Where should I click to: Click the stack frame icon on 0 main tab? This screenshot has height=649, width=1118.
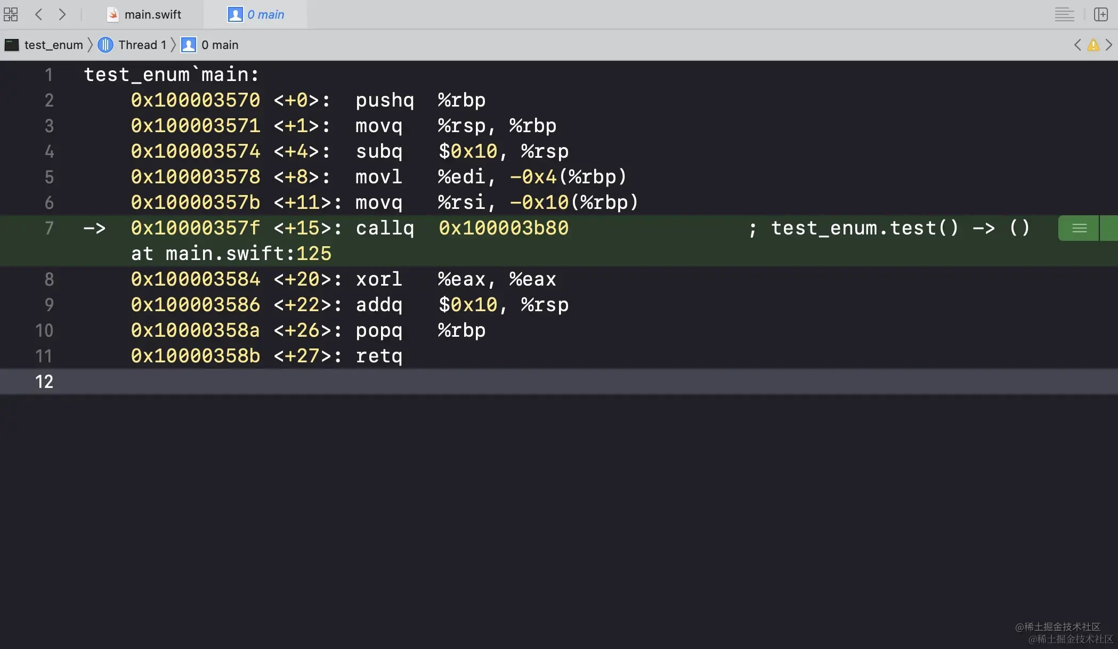click(x=236, y=14)
